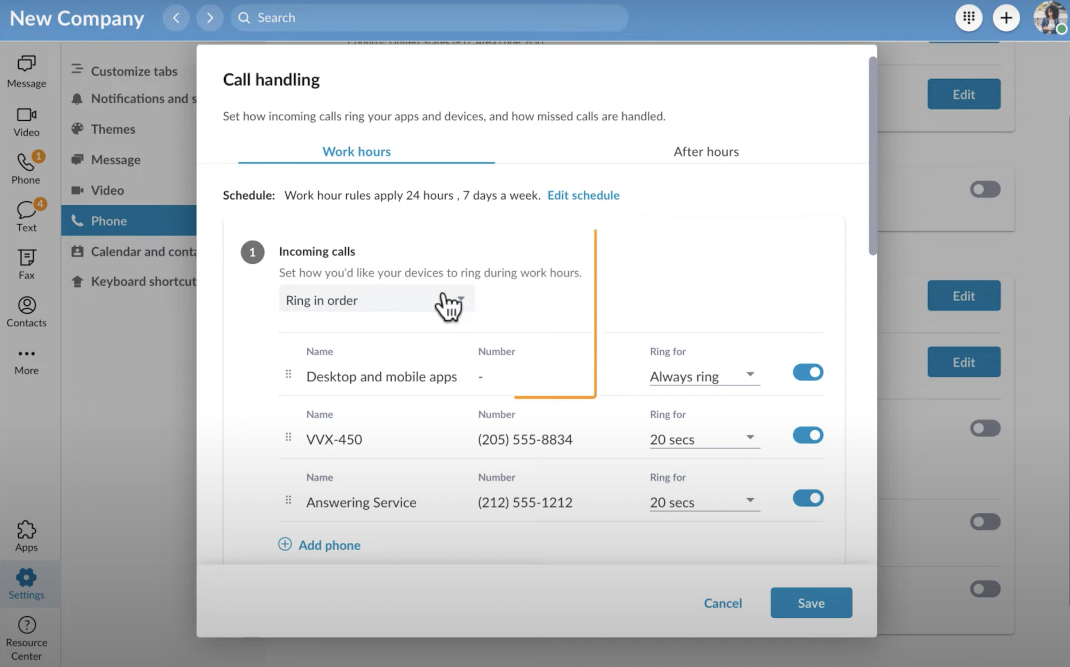Click the Phone icon in sidebar

[x=25, y=163]
